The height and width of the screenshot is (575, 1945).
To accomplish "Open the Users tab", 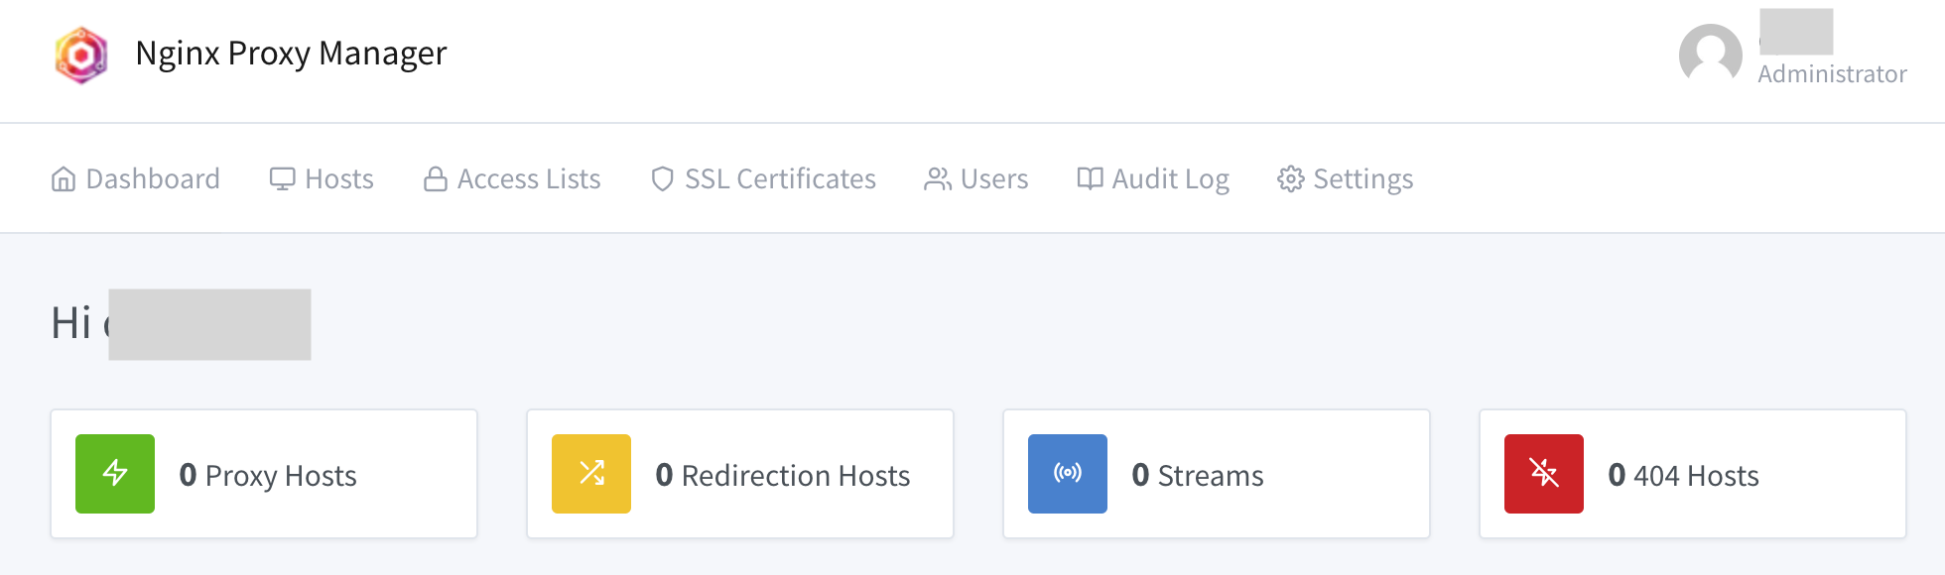I will pos(976,178).
